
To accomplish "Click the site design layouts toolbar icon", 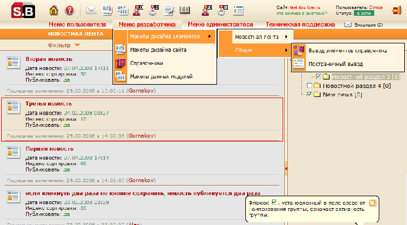I will [x=107, y=10].
